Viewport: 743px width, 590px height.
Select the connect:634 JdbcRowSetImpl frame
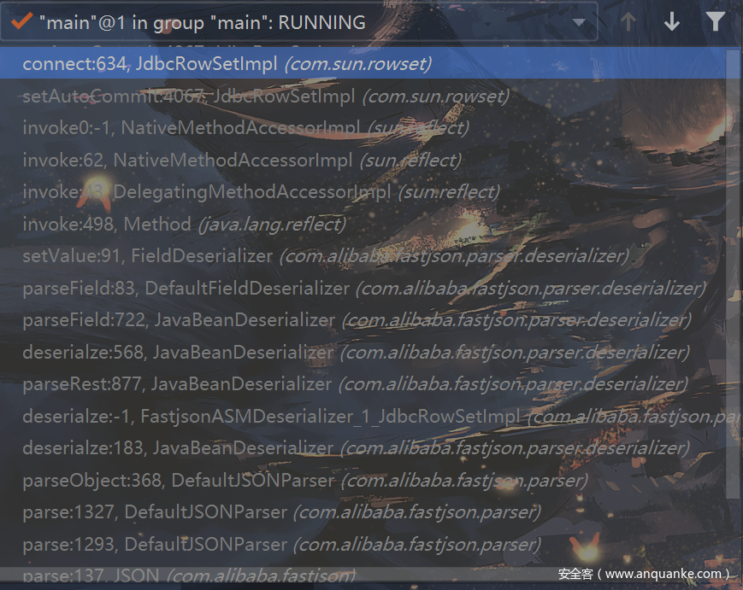363,63
